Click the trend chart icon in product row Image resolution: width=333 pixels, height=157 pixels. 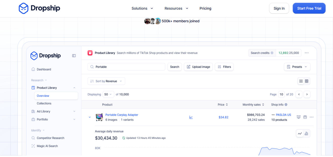191,117
